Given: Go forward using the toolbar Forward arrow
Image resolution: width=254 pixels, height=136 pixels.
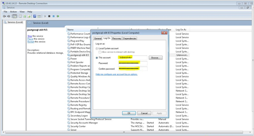Looking at the screenshot, I should (x=9, y=16).
